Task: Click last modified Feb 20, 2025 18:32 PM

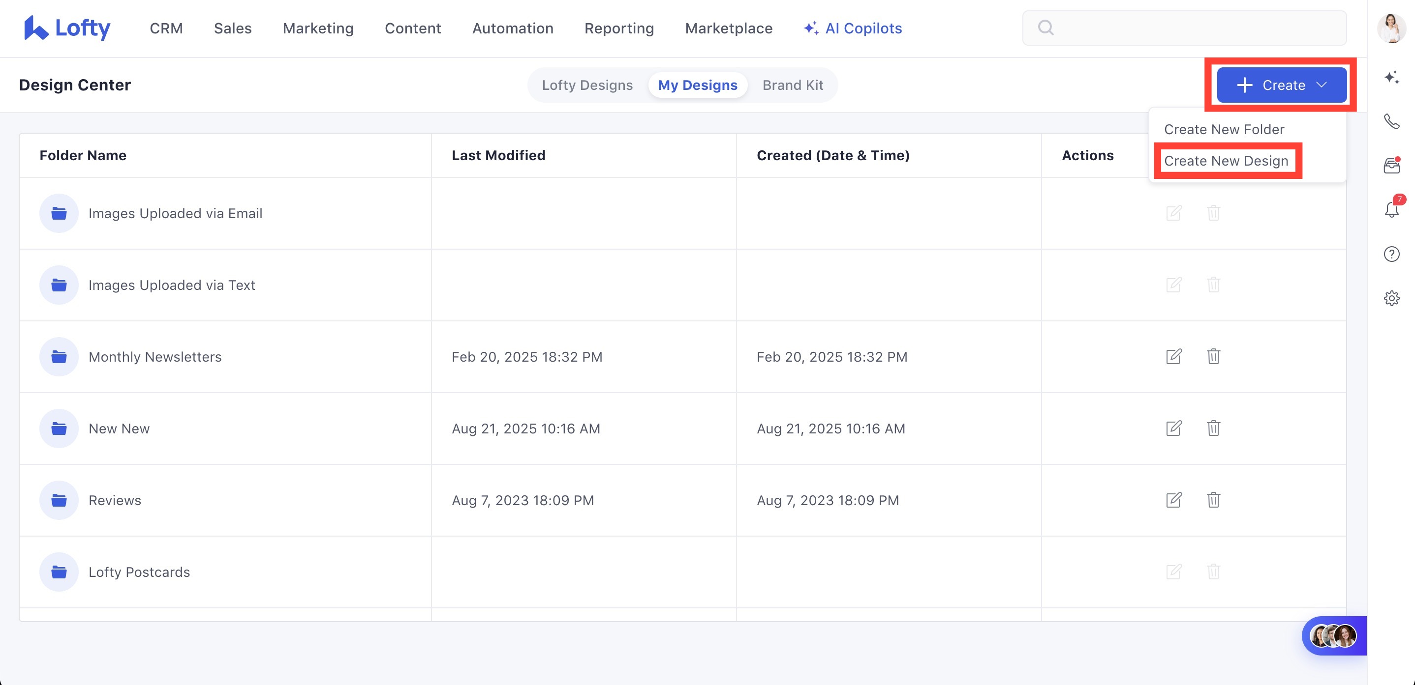Action: tap(527, 357)
